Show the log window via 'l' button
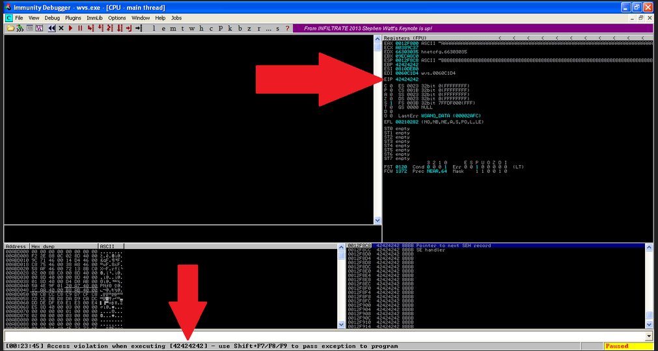The image size is (658, 351). tap(154, 29)
